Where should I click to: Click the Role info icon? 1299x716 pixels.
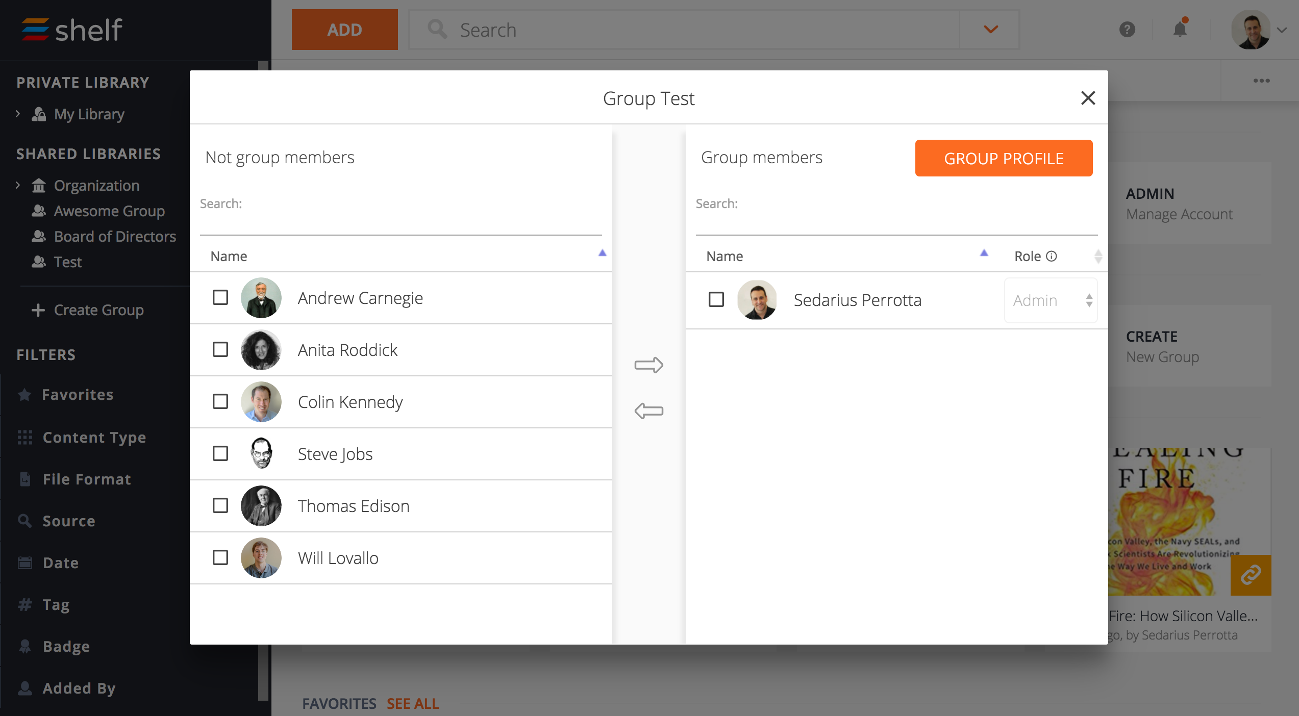(1052, 256)
